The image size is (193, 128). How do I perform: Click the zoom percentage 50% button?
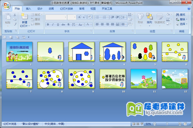pos(148,124)
